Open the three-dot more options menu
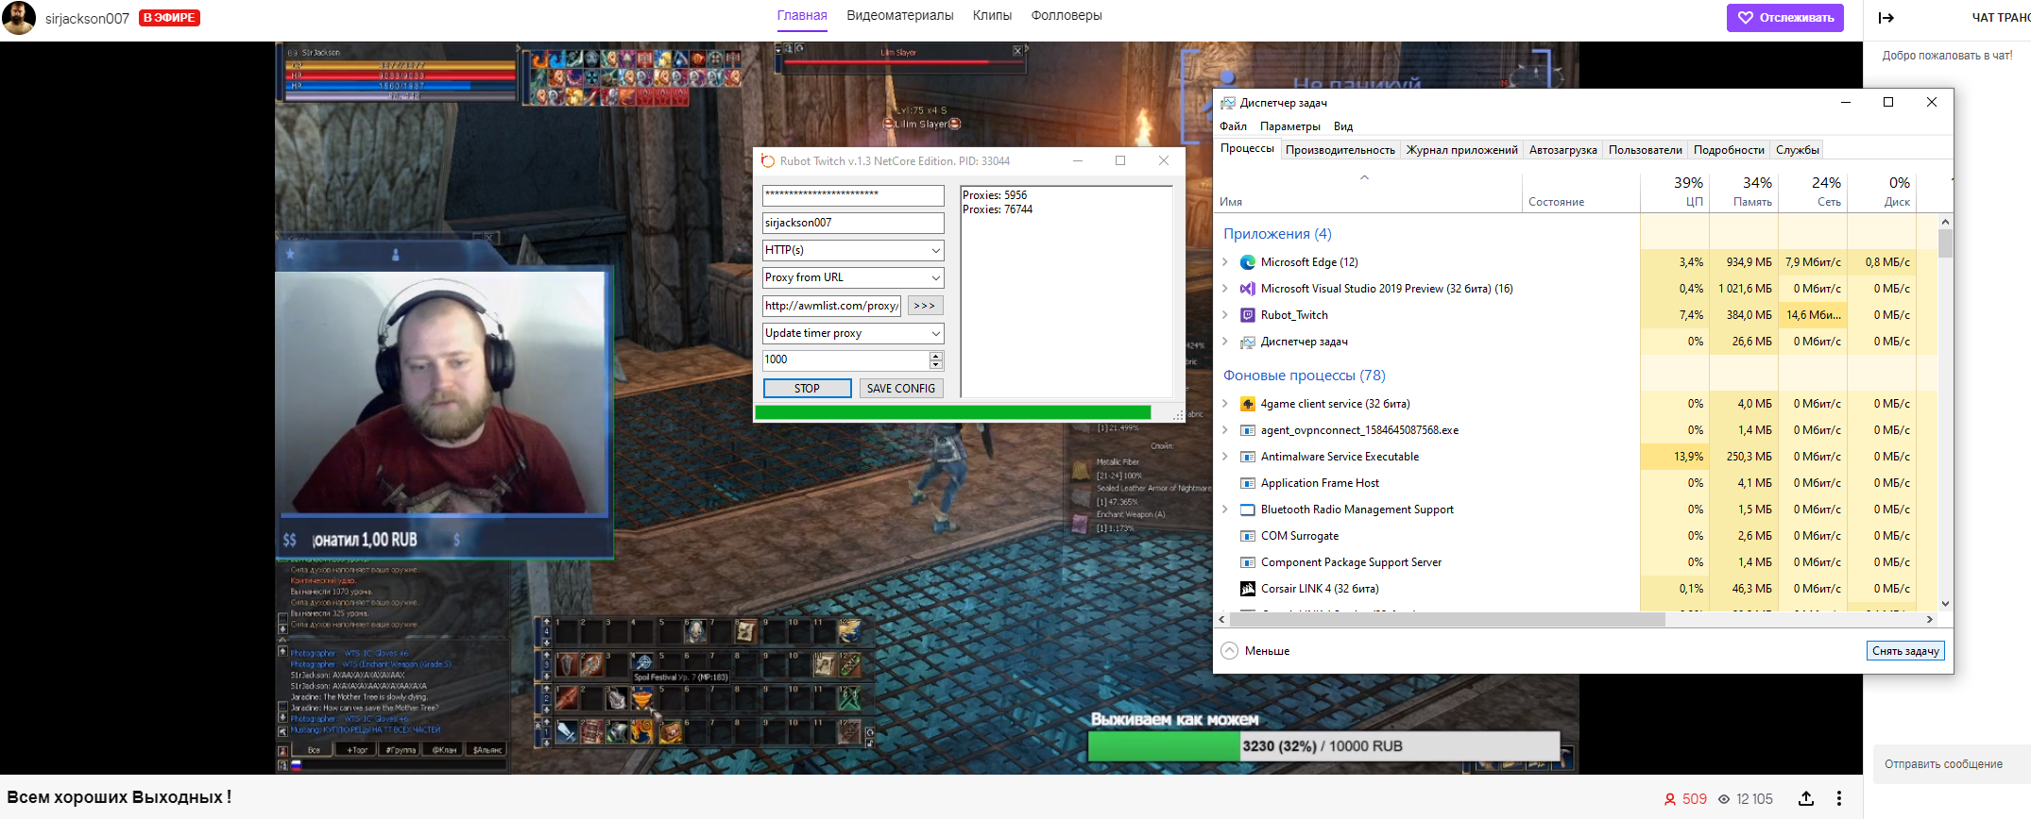 (1838, 798)
